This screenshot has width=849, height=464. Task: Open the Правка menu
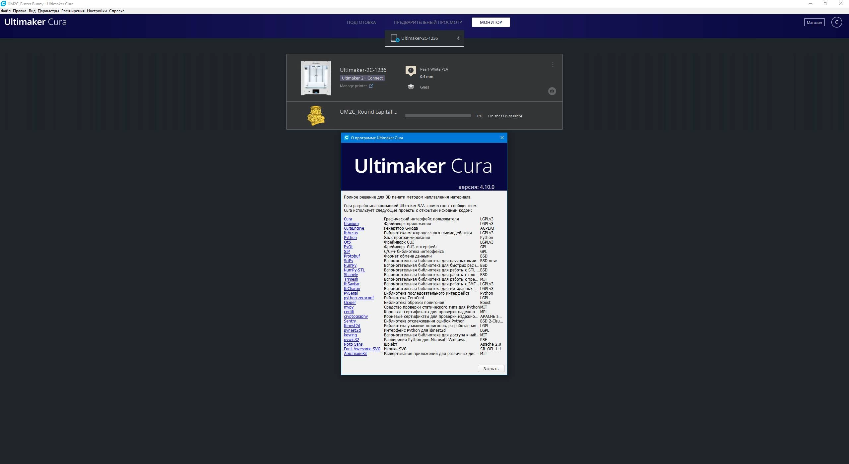click(20, 11)
